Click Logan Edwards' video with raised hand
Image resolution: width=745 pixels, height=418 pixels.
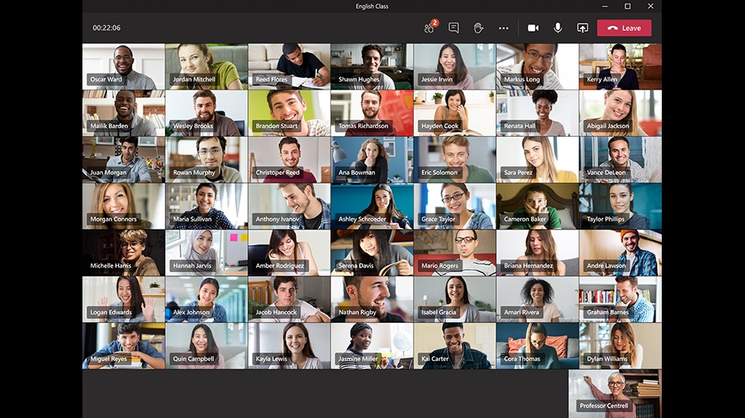point(123,298)
